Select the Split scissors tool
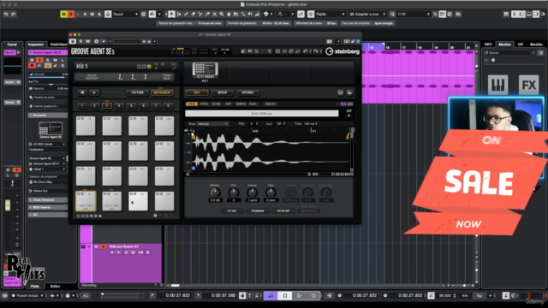 200,15
